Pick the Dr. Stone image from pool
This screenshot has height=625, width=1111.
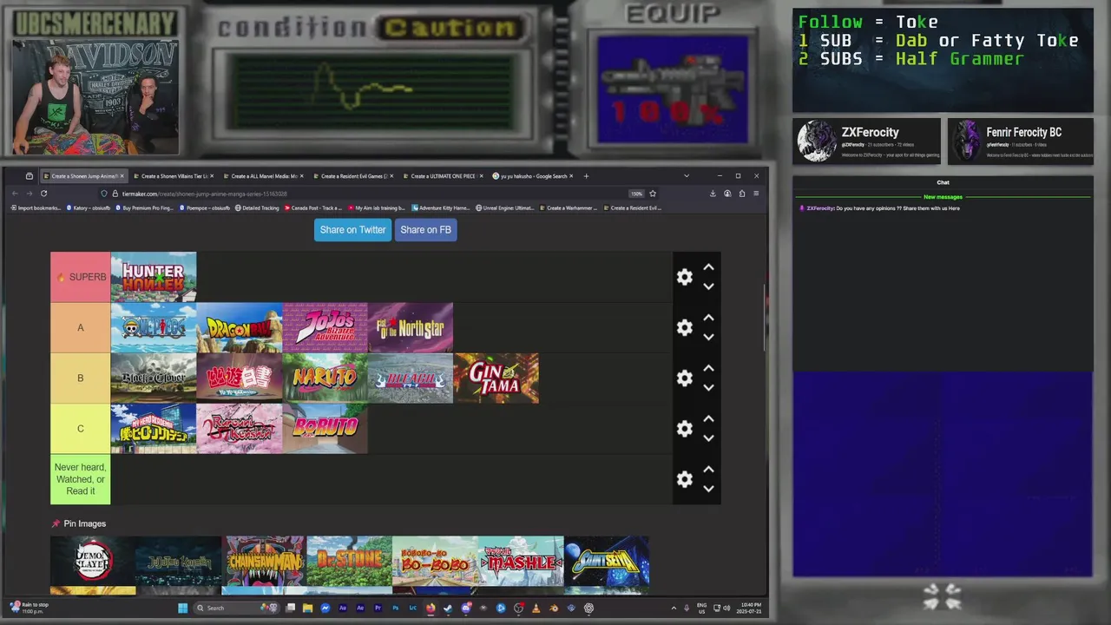click(x=350, y=561)
